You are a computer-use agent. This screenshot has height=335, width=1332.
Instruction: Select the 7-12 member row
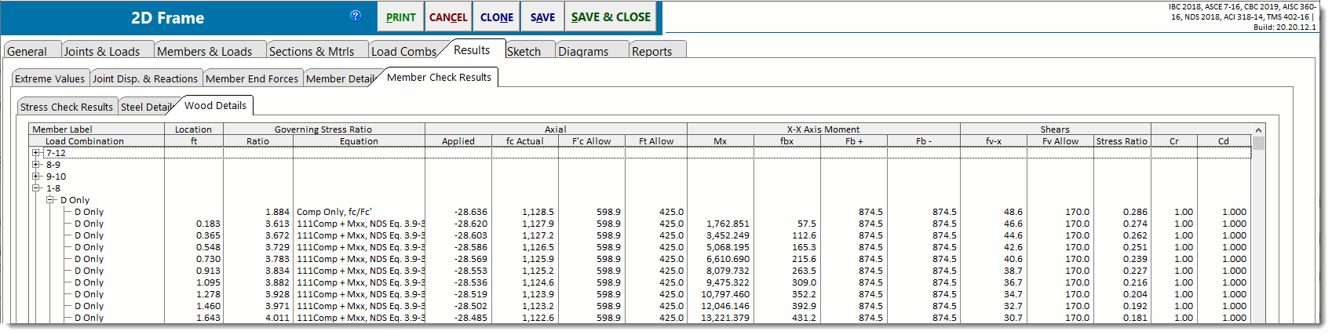tap(640, 153)
